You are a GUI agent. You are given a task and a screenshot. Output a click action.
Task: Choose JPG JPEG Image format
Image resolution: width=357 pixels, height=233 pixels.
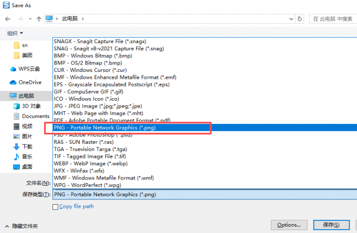205,106
